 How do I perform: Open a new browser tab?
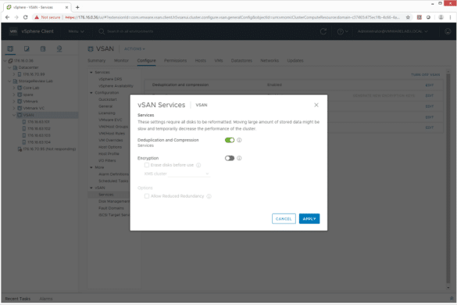click(x=77, y=7)
